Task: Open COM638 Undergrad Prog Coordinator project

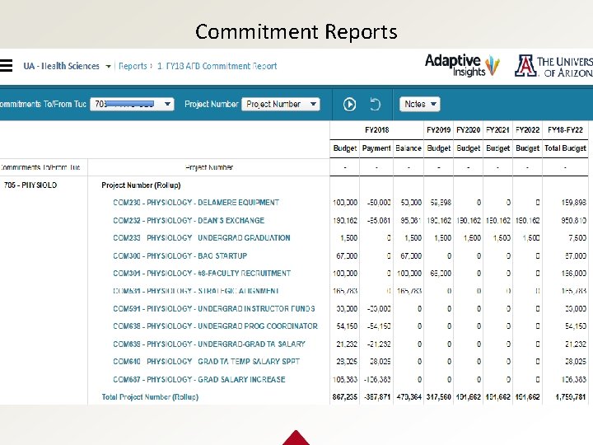Action: point(215,326)
